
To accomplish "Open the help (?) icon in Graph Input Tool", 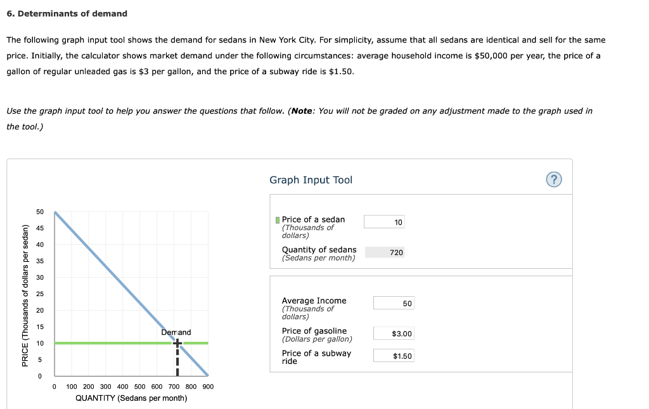I will click(553, 179).
